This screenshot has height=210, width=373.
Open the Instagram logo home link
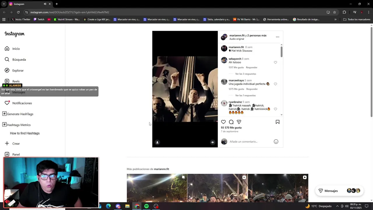click(15, 34)
